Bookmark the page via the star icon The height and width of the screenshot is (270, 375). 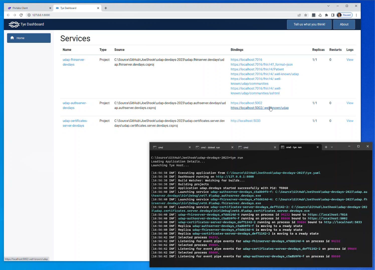coord(306,15)
